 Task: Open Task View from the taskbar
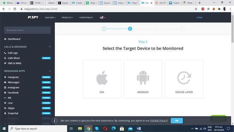(x=71, y=129)
